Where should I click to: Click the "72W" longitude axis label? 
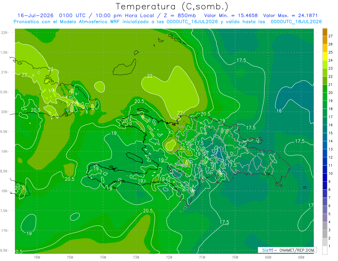pos(169,257)
